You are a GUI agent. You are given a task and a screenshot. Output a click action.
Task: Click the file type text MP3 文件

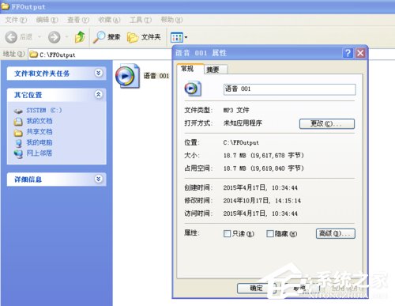tap(236, 110)
